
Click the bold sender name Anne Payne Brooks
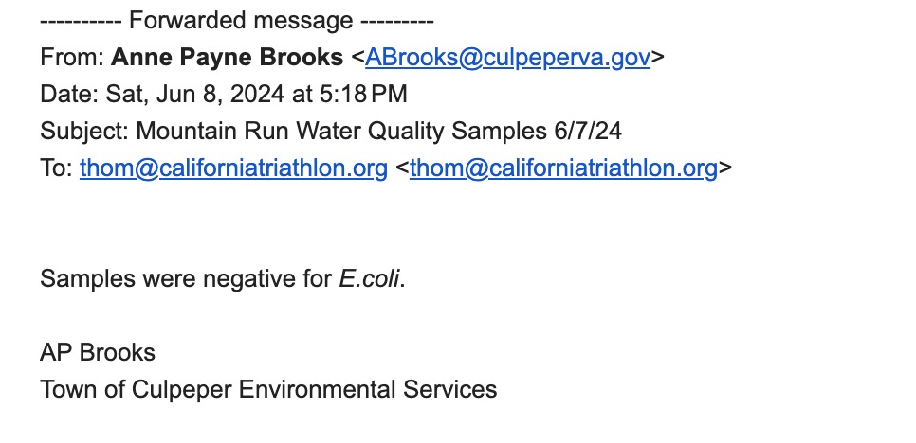tap(228, 57)
